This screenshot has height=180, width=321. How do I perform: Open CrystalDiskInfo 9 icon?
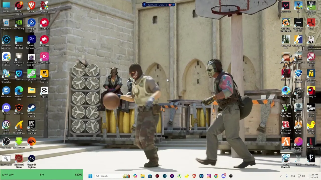[x=32, y=76]
